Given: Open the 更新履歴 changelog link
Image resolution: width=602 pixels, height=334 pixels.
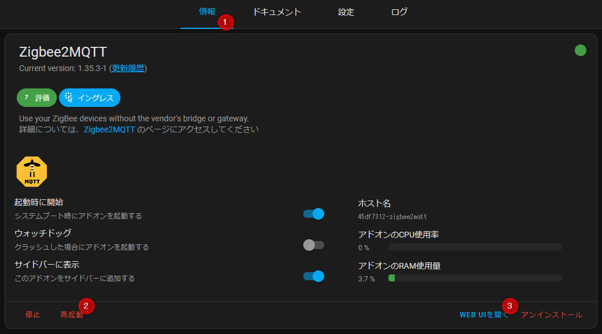Looking at the screenshot, I should pyautogui.click(x=128, y=68).
